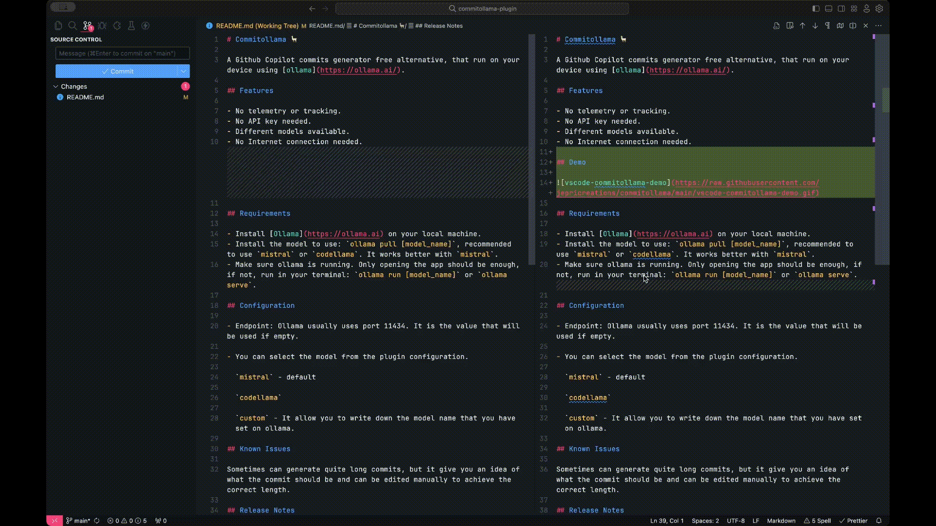
Task: Toggle the primary side bar layout icon
Action: [816, 8]
